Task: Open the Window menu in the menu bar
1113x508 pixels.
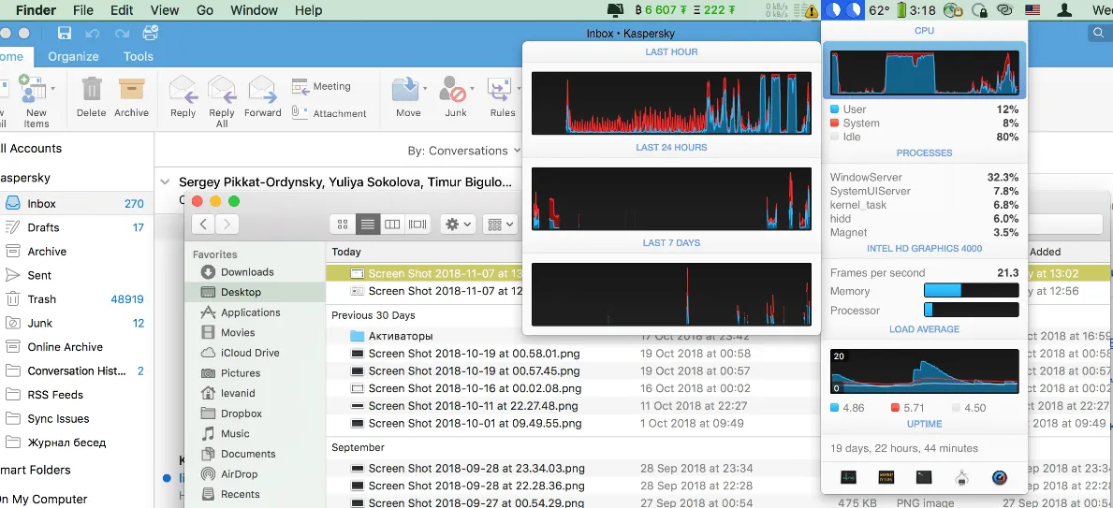Action: click(254, 10)
